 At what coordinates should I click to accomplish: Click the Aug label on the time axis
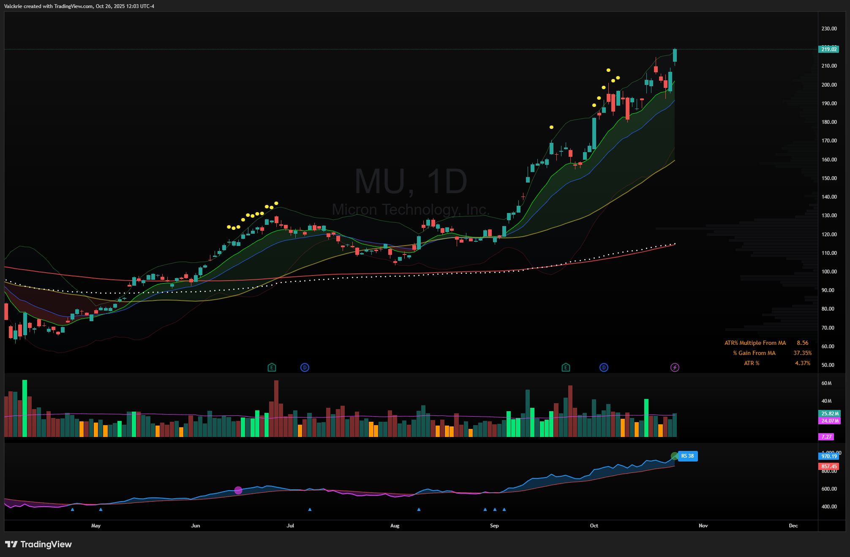395,526
